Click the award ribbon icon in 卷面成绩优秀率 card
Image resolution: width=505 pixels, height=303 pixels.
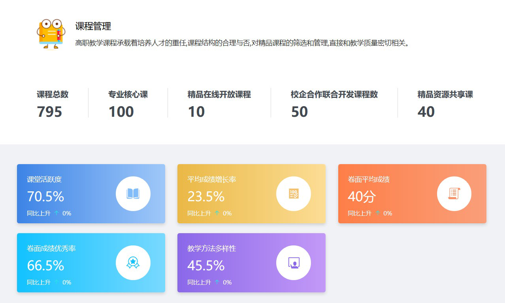coord(133,263)
